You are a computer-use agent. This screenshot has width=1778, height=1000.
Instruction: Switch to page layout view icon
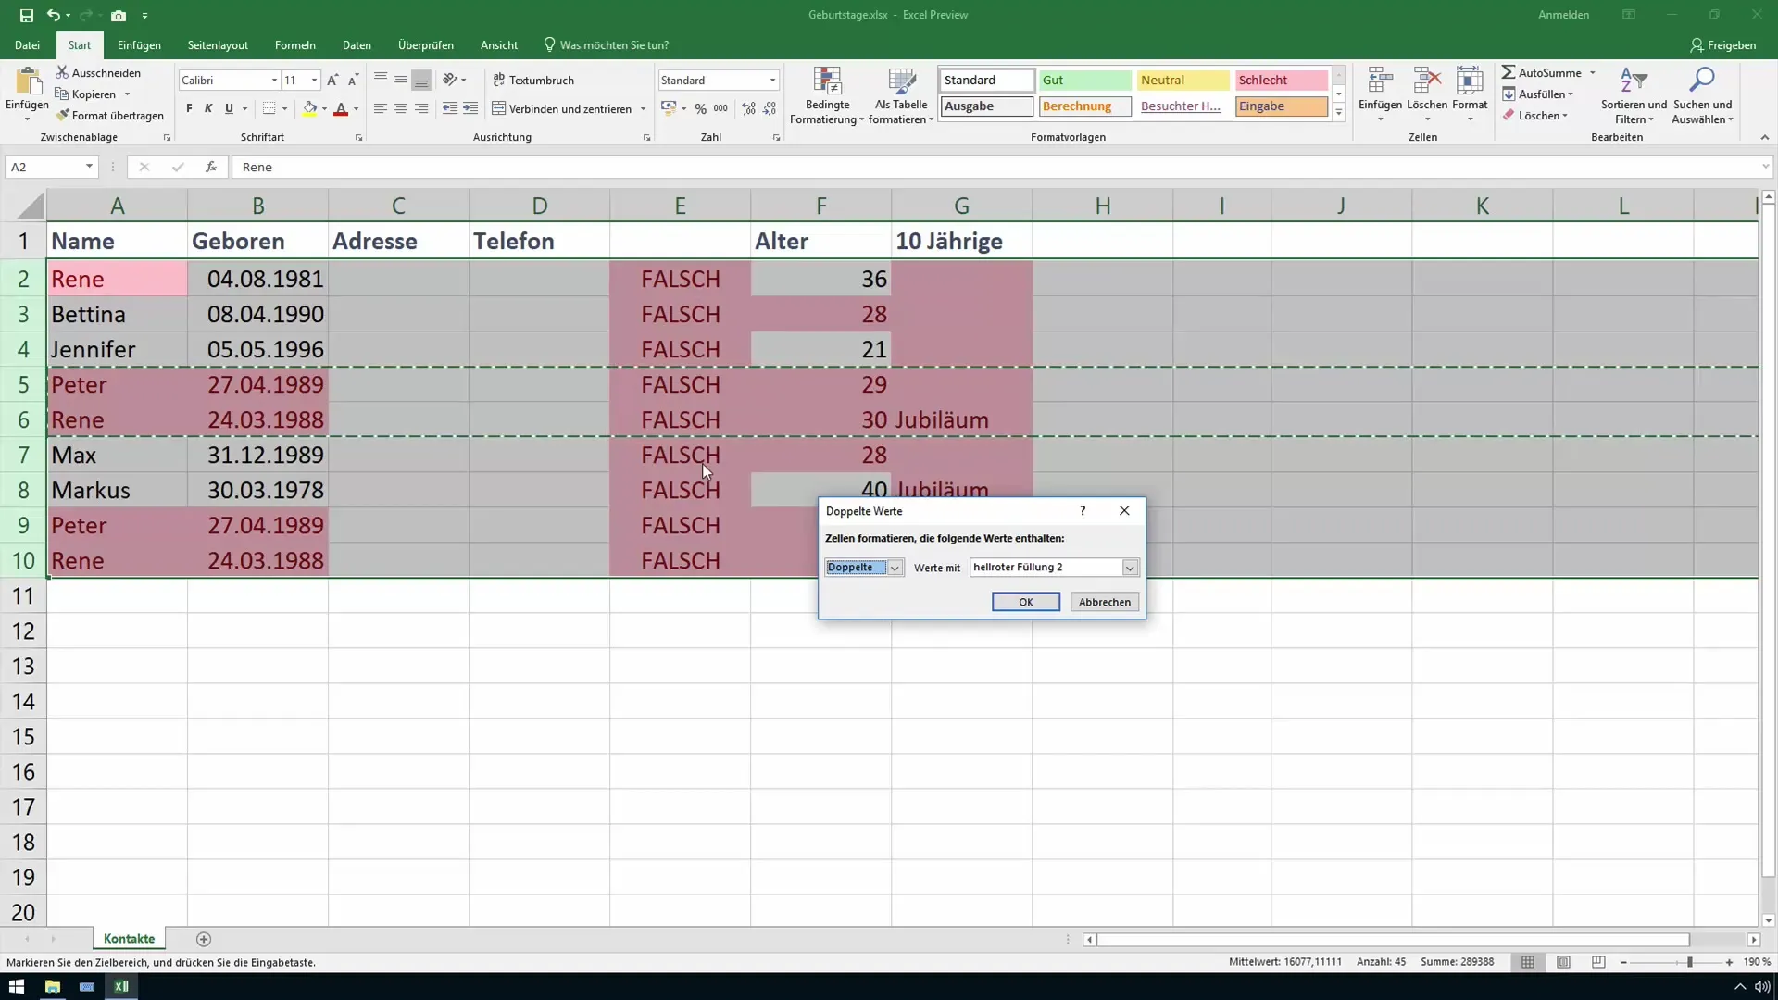[1563, 962]
